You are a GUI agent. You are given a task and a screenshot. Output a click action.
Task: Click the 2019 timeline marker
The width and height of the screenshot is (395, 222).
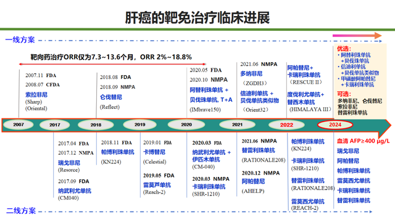tap(140, 125)
